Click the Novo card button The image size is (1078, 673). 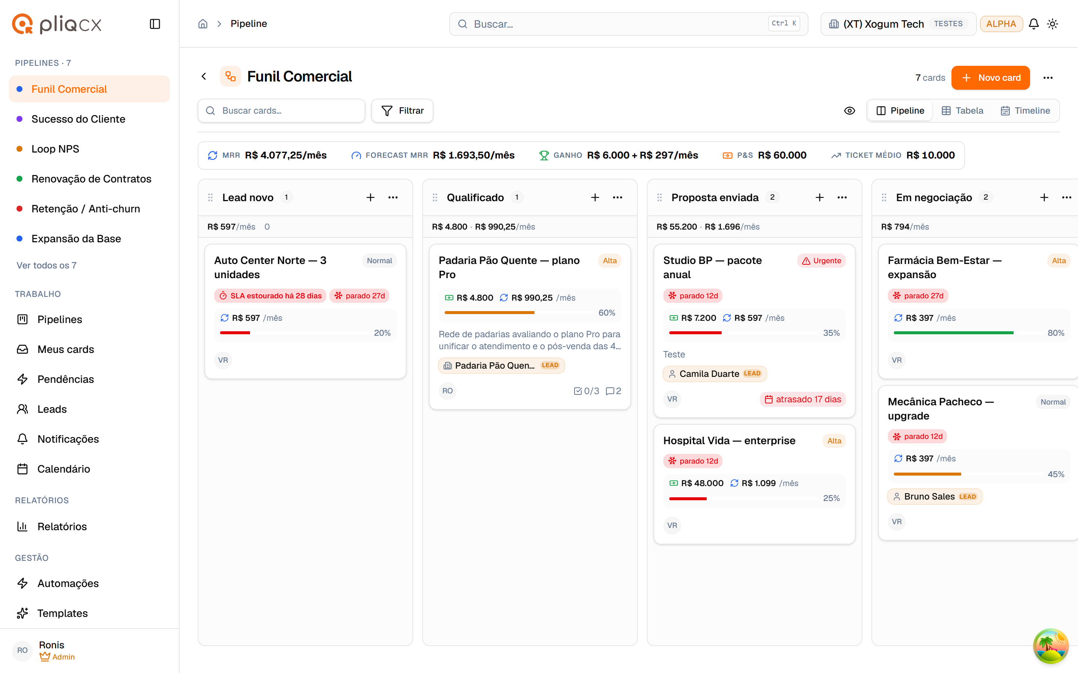990,77
